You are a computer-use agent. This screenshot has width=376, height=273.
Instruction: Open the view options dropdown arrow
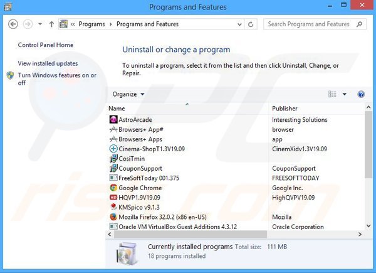coord(344,94)
